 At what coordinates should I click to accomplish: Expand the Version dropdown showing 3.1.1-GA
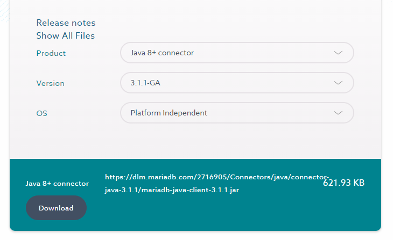[237, 83]
